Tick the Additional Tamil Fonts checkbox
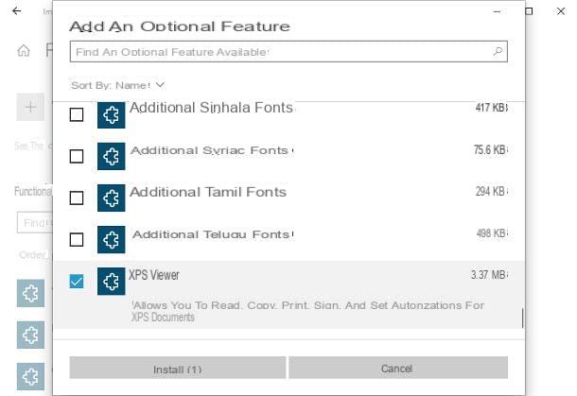Screen dimensions: 577x396 click(77, 198)
